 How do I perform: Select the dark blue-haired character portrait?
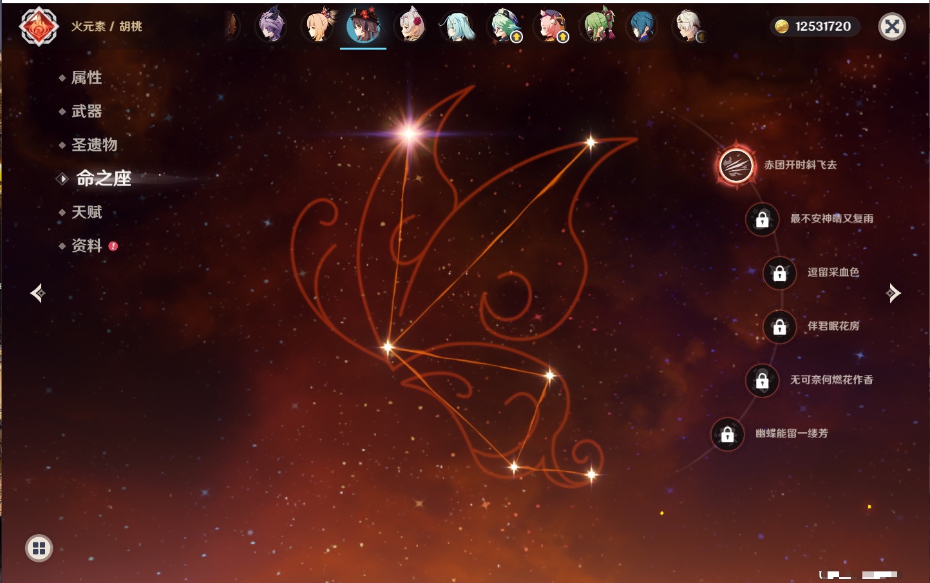click(643, 26)
